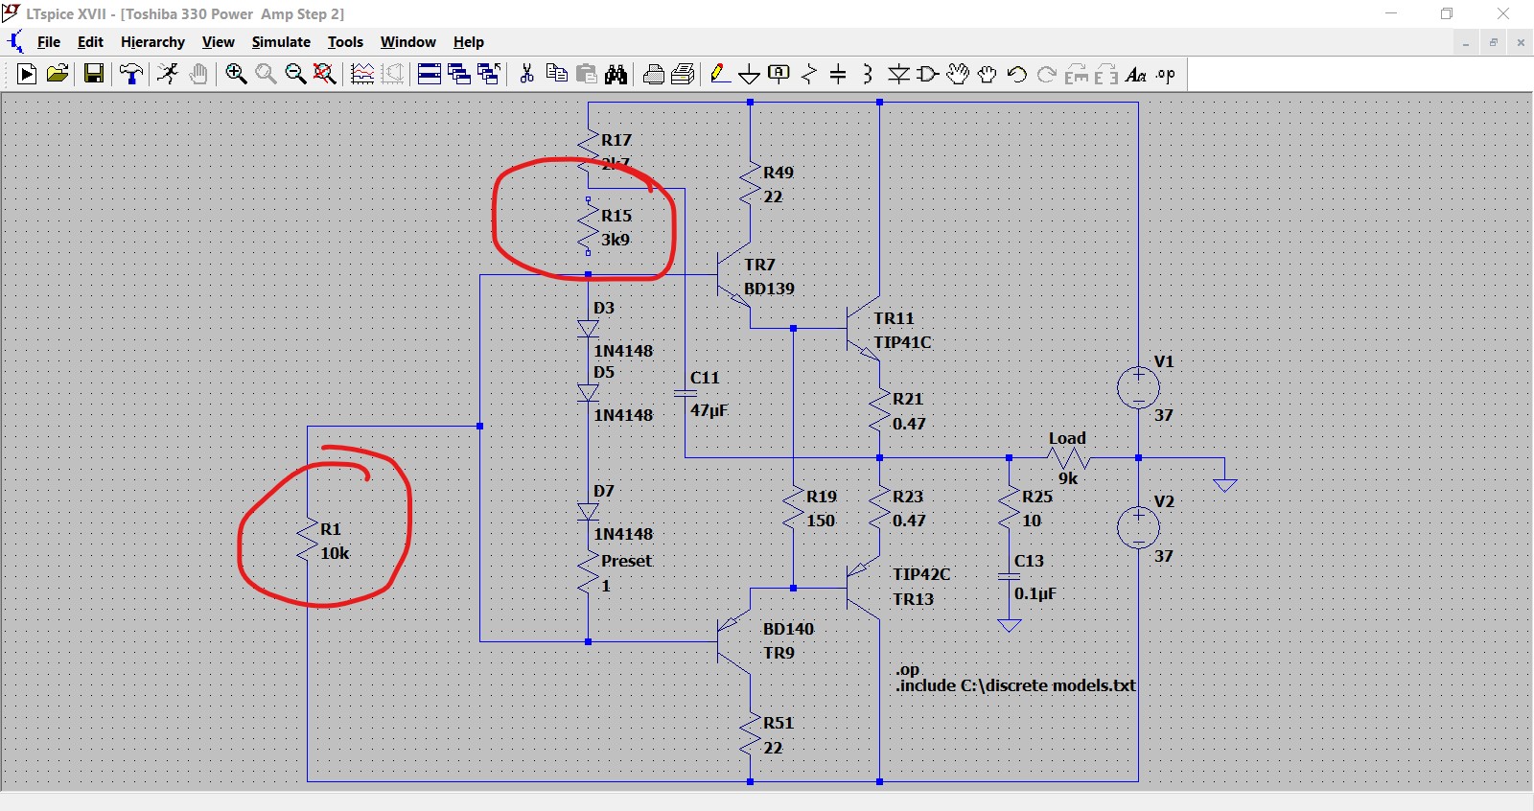
Task: Open the Component (logic gate) picker
Action: [x=928, y=74]
